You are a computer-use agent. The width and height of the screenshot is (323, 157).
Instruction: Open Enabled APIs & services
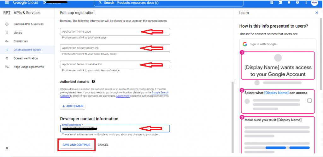coord(29,24)
